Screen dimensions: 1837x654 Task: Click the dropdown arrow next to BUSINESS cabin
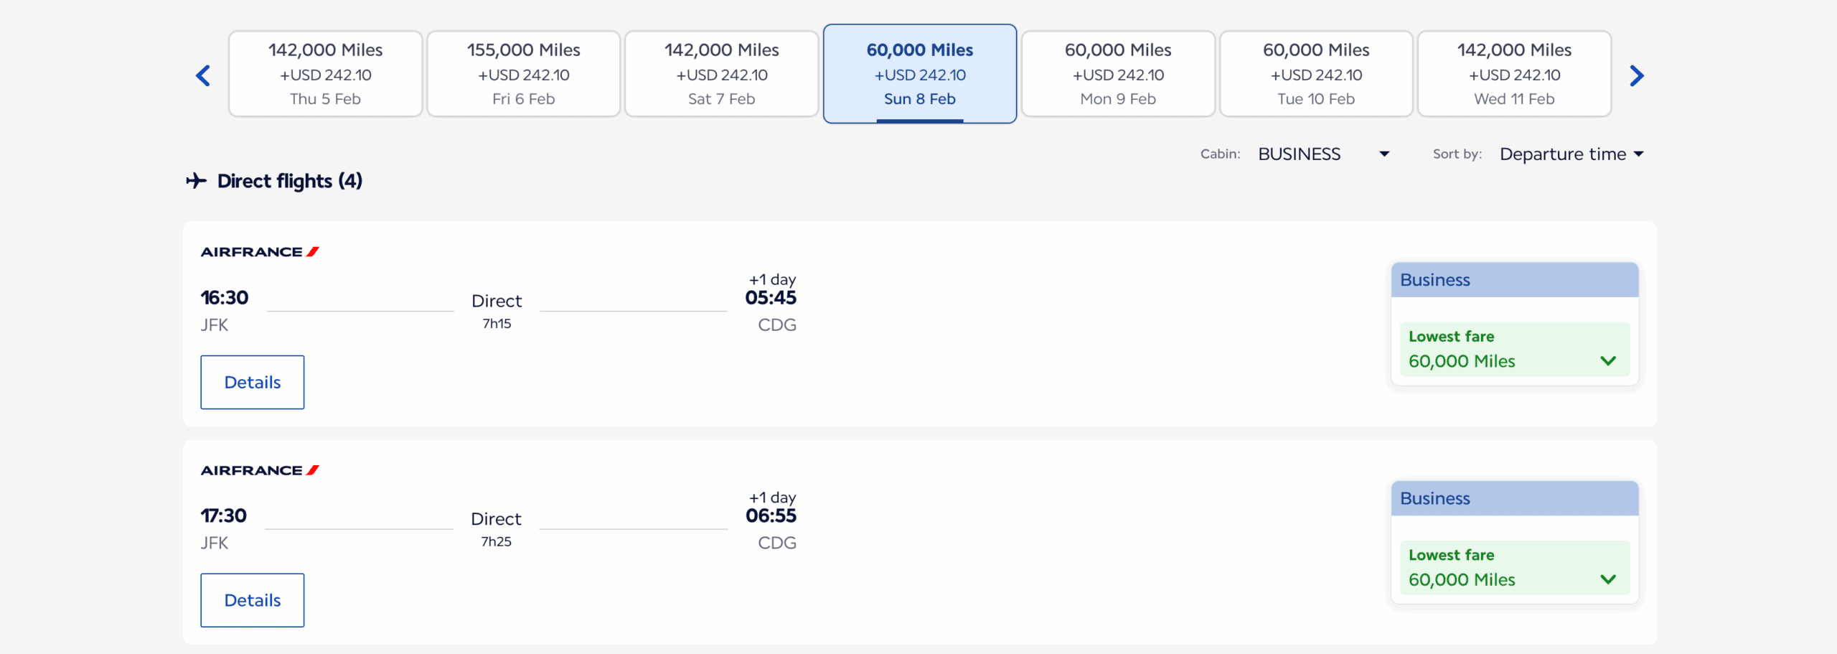pos(1383,154)
